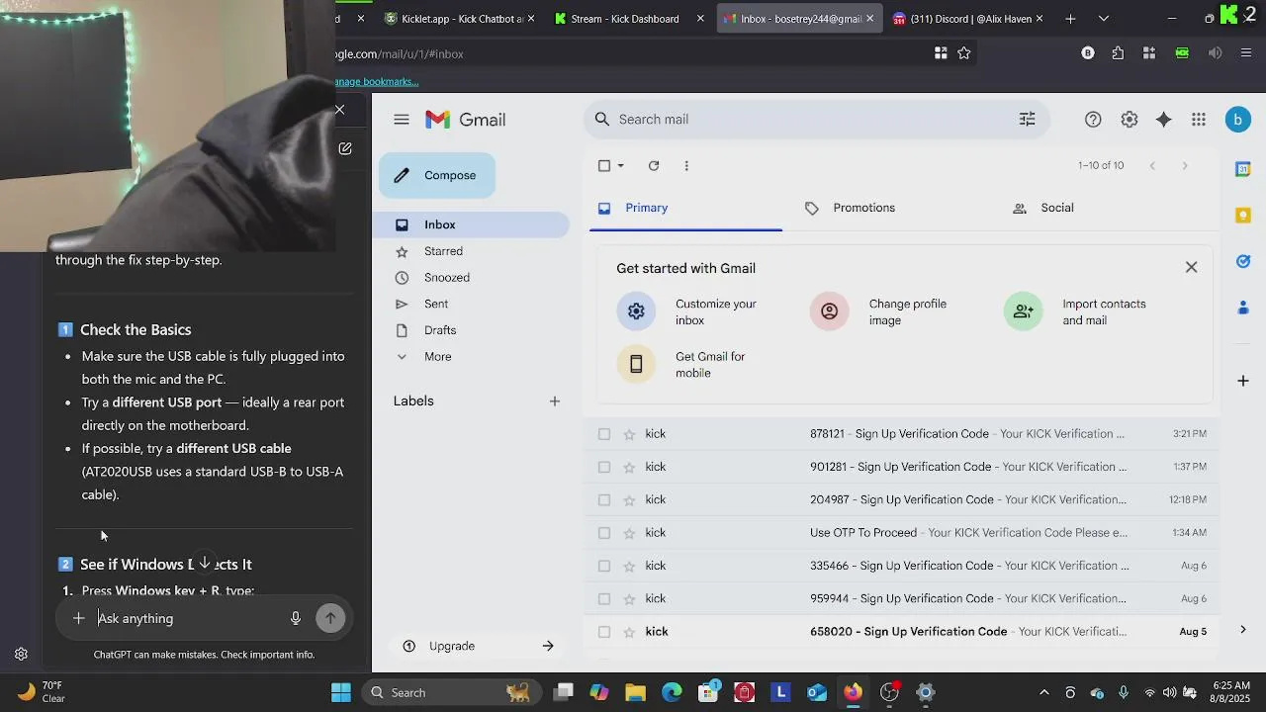Open browser extensions puzzle icon
This screenshot has width=1266, height=712.
(1118, 53)
